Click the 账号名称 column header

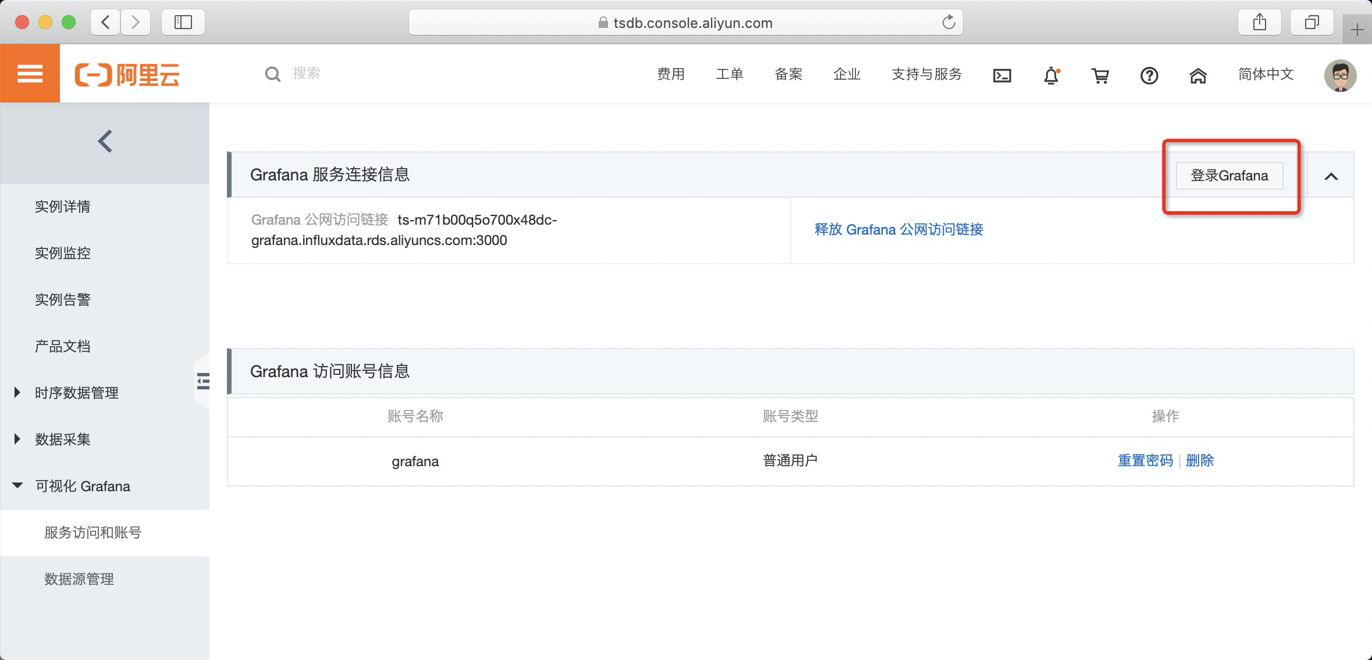[x=415, y=416]
